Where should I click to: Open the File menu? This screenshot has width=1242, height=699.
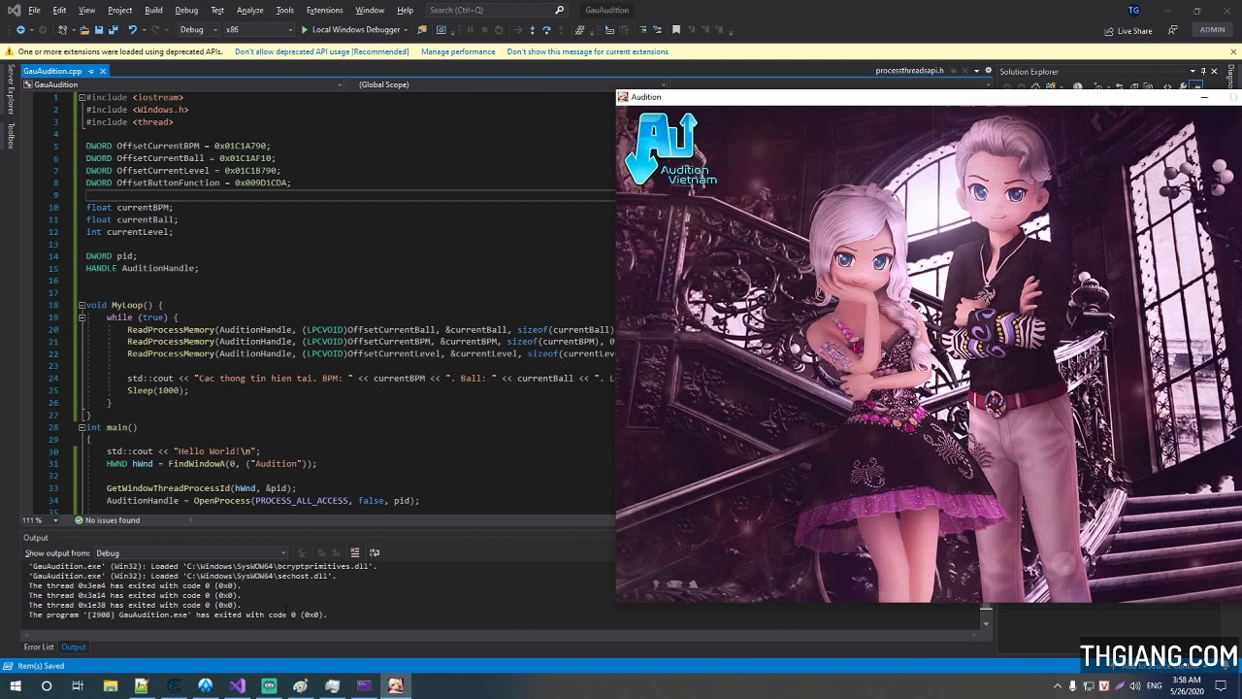click(34, 10)
